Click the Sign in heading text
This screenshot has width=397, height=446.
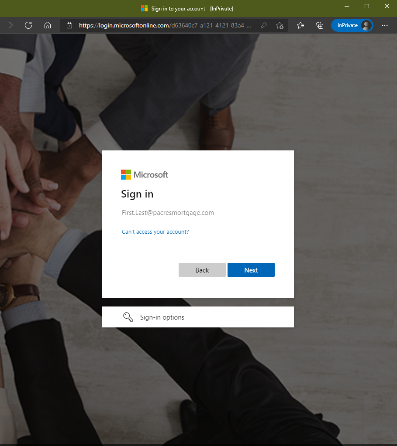[138, 194]
